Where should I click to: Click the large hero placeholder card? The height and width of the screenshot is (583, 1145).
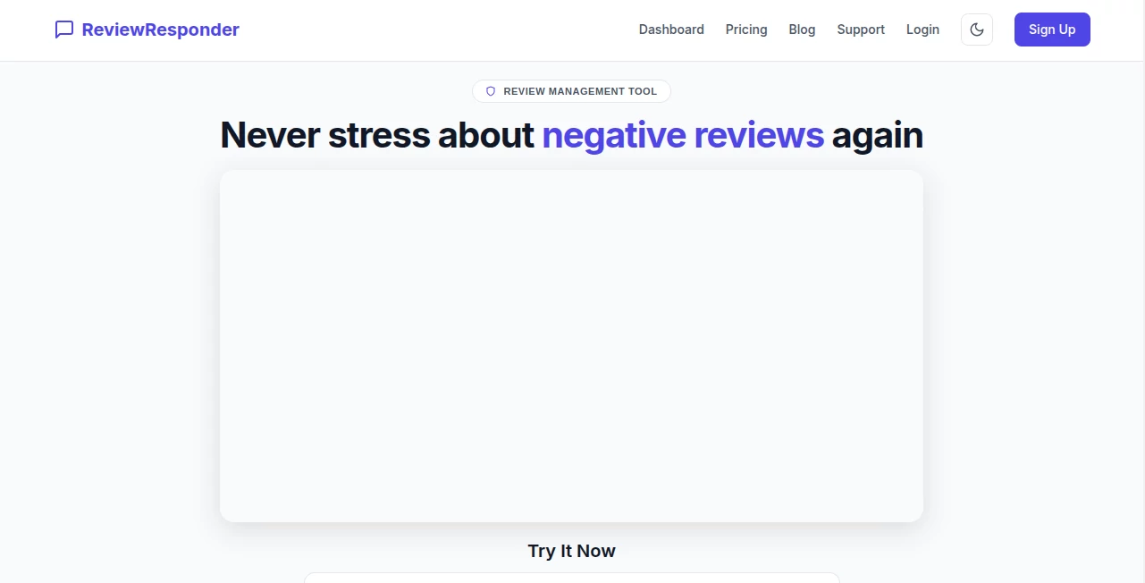(x=571, y=345)
